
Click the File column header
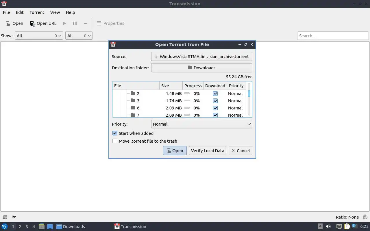[136, 86]
